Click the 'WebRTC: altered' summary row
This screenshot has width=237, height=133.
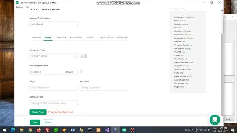point(181,52)
